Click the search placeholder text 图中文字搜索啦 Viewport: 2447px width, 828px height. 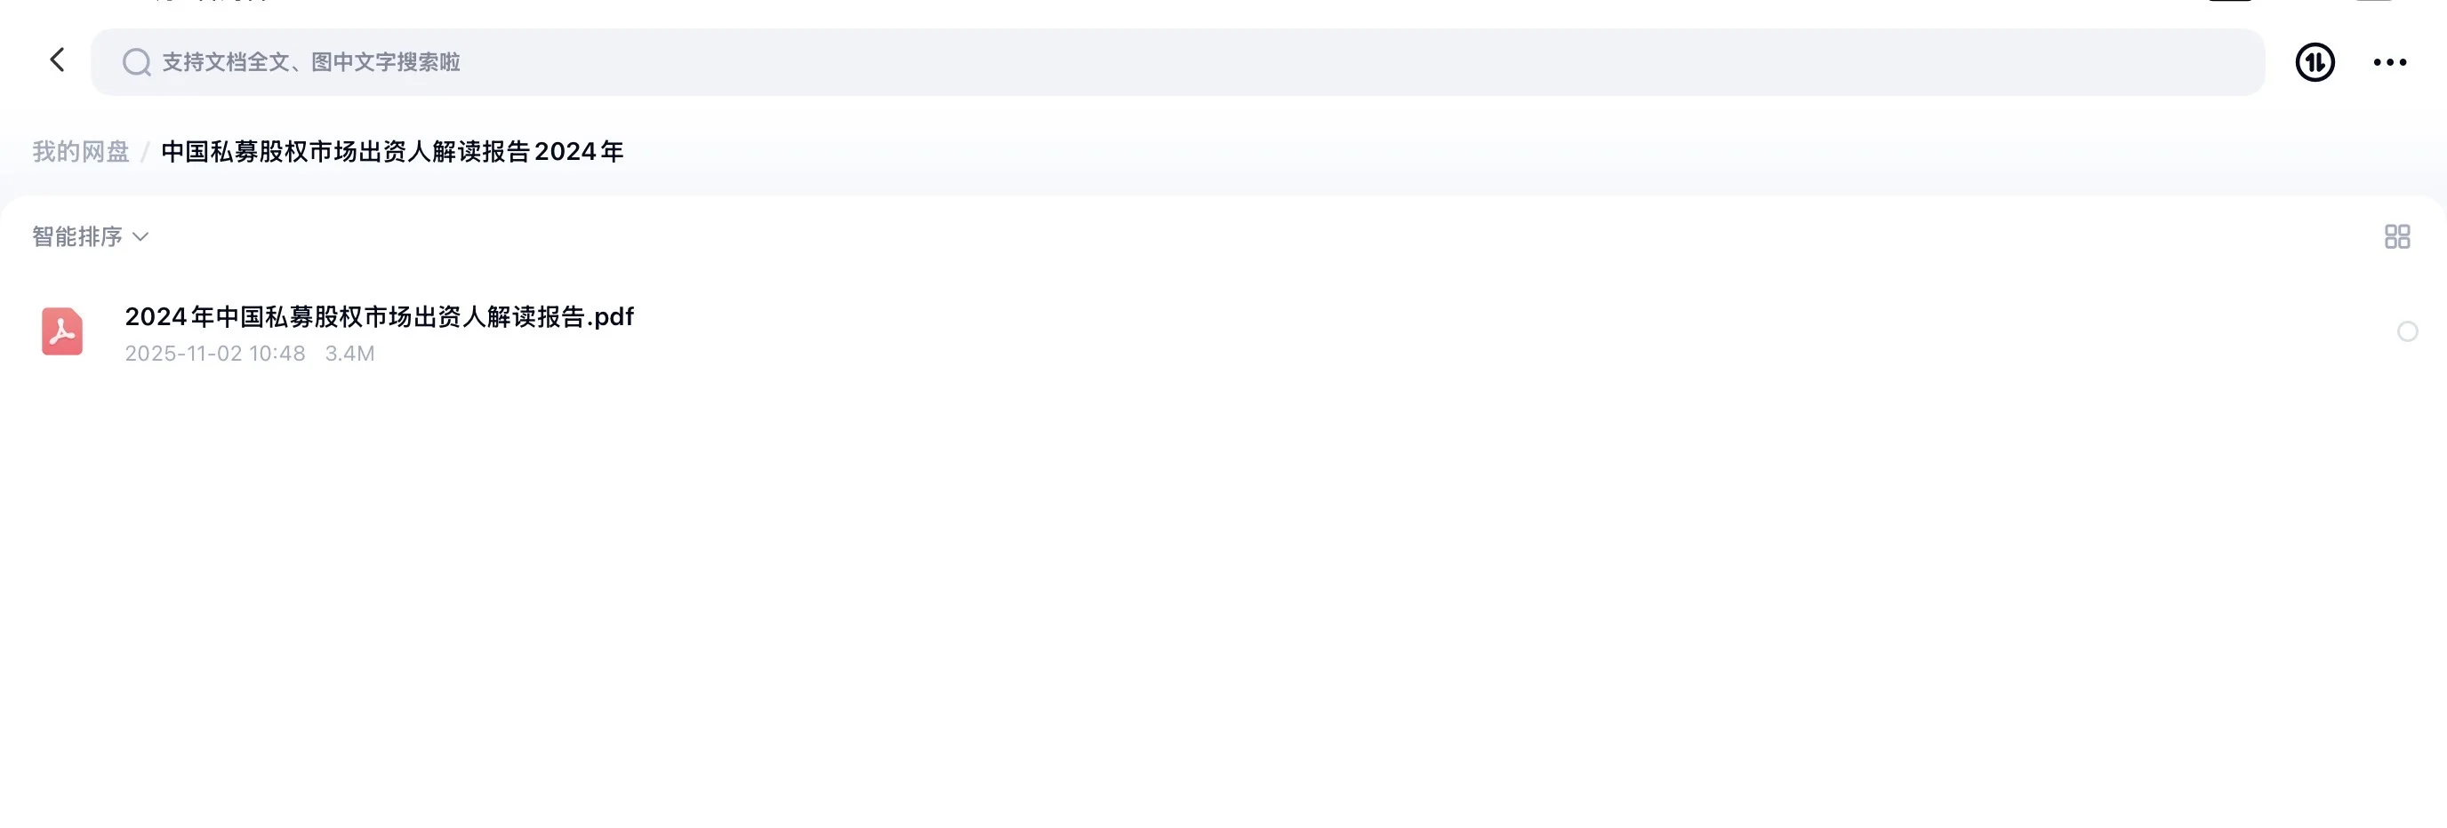(x=386, y=61)
